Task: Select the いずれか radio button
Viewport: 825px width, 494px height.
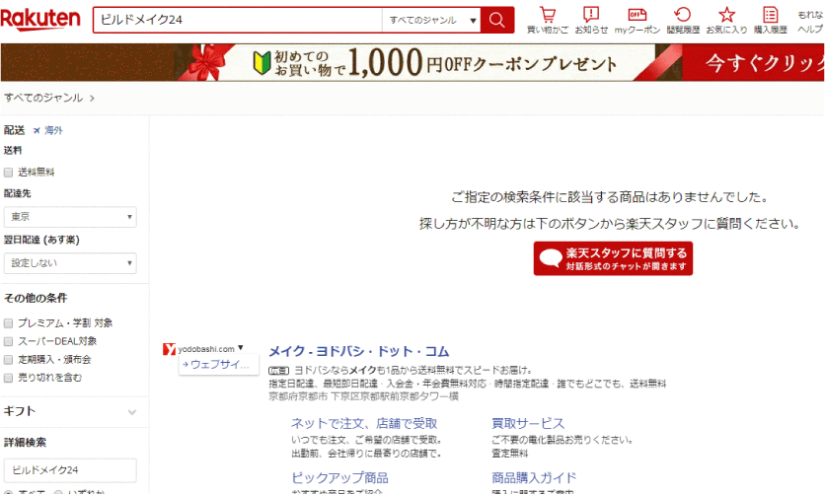Action: pyautogui.click(x=59, y=492)
